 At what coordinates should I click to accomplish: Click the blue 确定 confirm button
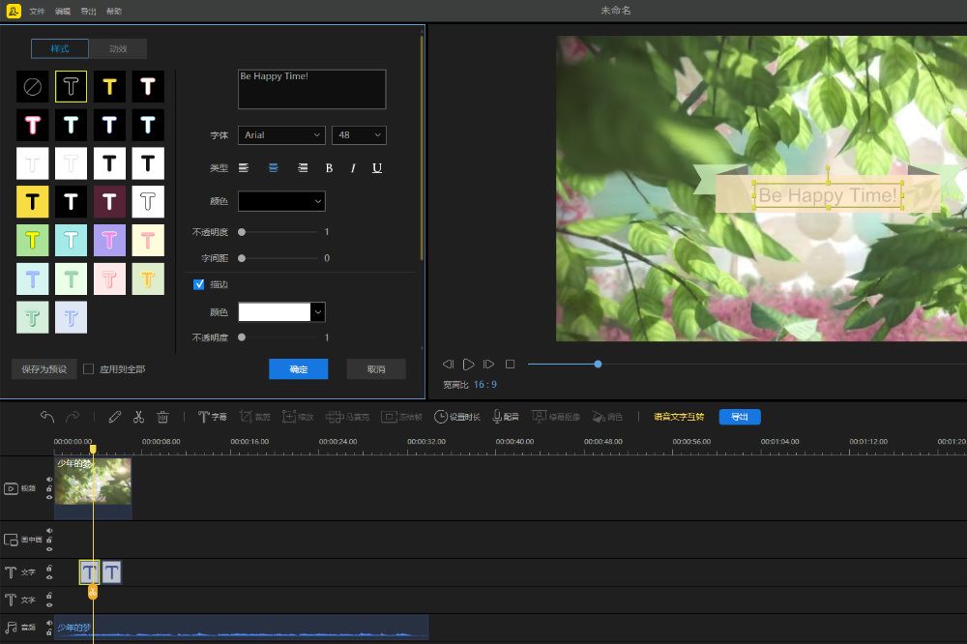pos(298,369)
